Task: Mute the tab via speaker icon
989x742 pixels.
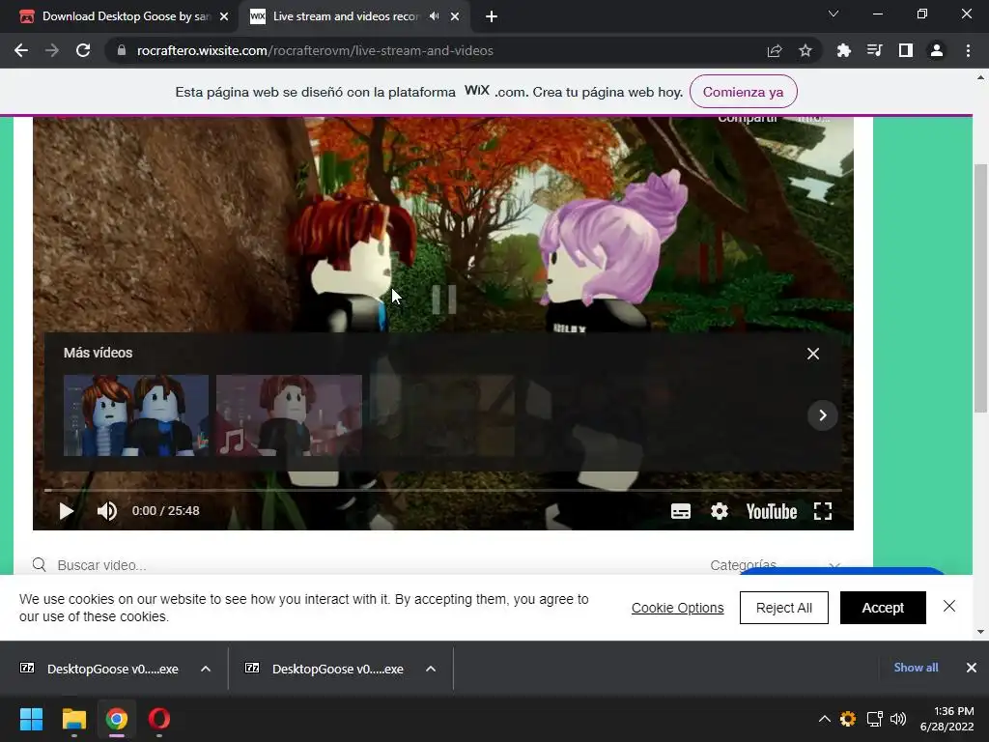Action: [x=434, y=16]
